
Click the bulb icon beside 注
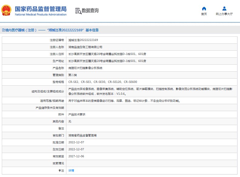60,170
